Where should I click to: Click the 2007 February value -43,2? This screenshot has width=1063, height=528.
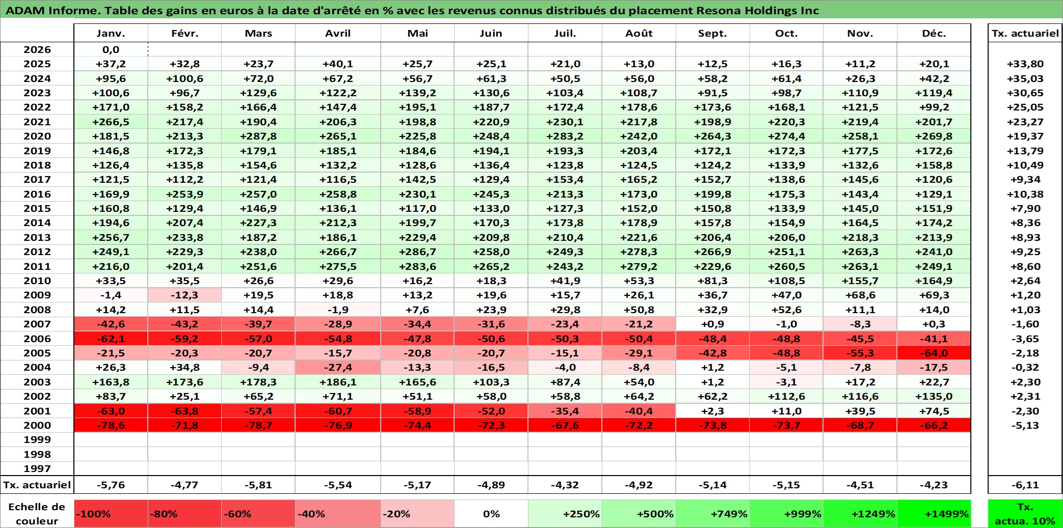pyautogui.click(x=184, y=324)
